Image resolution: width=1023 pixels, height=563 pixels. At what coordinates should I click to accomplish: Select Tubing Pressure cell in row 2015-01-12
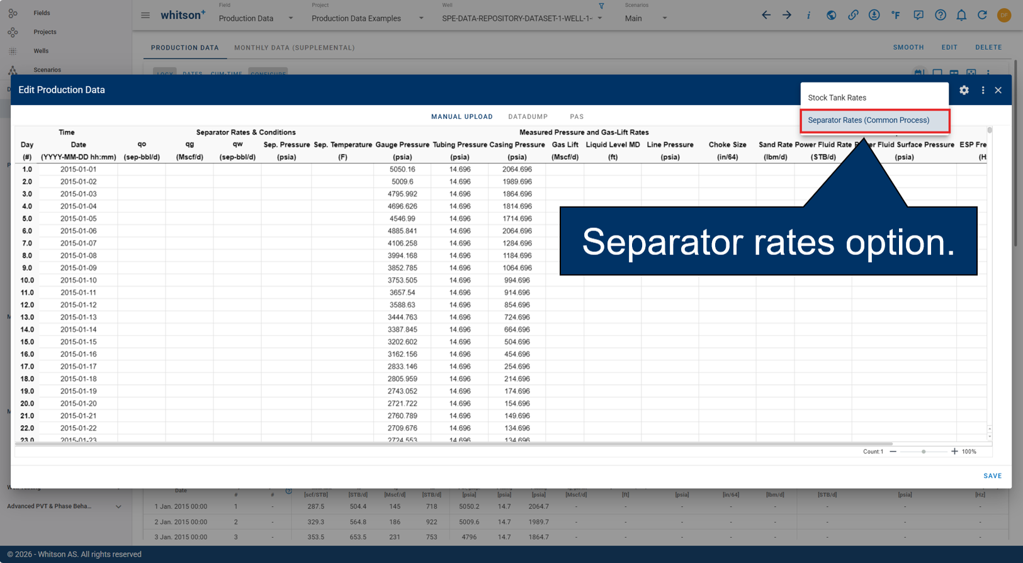[460, 305]
